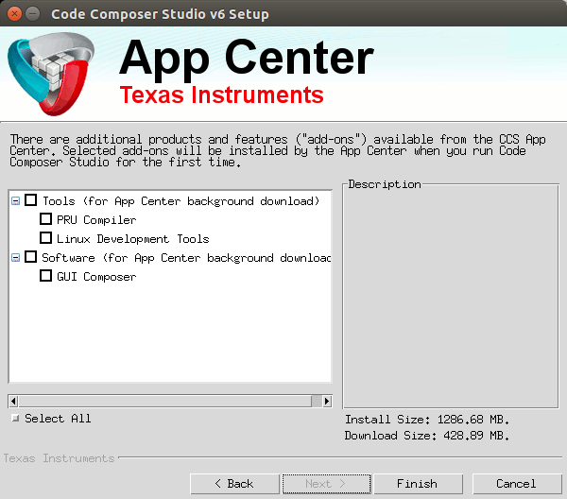567x499 pixels.
Task: Click the horizontal scrollbar left arrow
Action: (14, 401)
